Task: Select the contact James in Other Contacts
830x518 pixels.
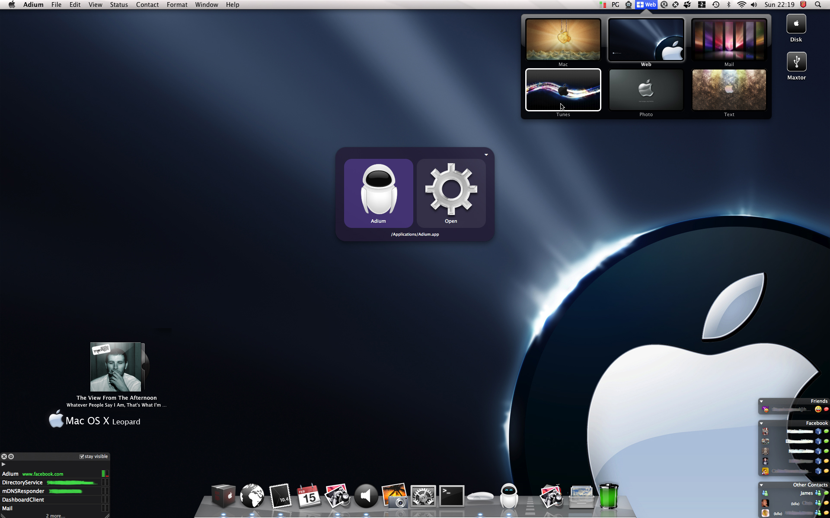Action: click(x=795, y=493)
